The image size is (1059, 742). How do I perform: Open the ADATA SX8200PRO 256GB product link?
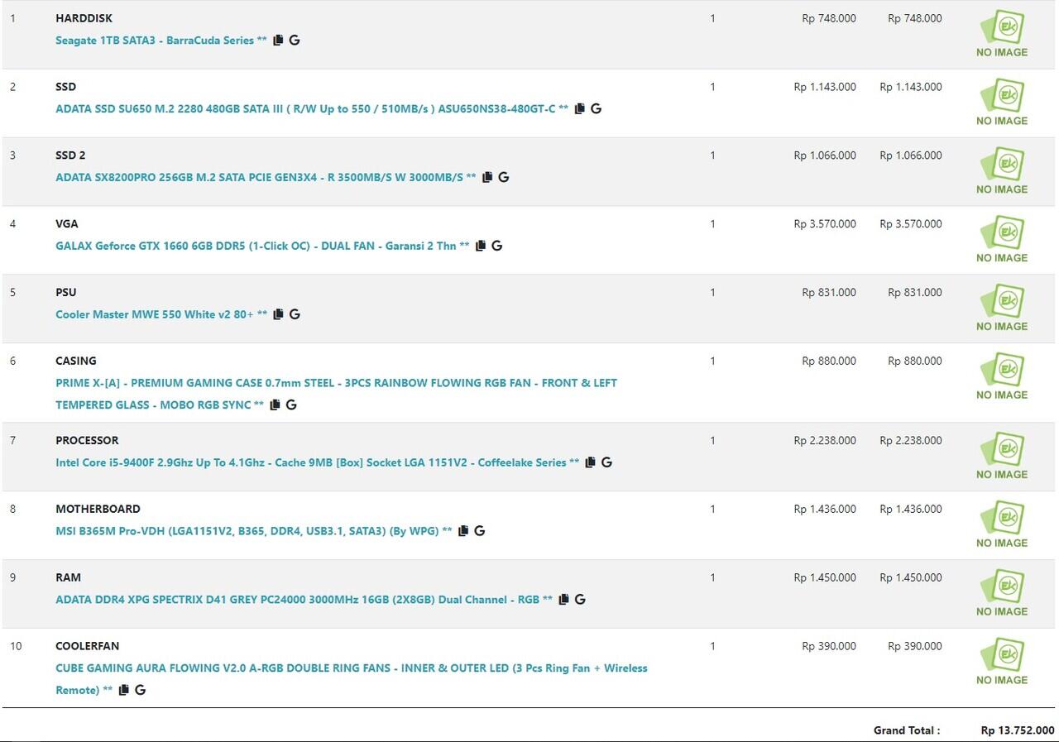pos(266,178)
